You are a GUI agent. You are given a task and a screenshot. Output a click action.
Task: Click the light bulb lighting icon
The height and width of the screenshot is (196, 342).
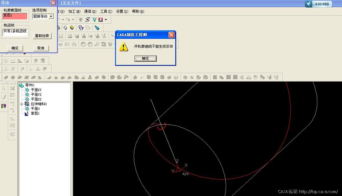81,20
